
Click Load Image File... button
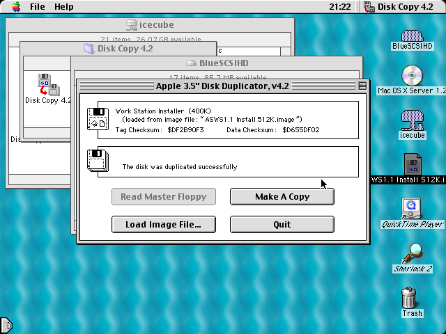(164, 224)
